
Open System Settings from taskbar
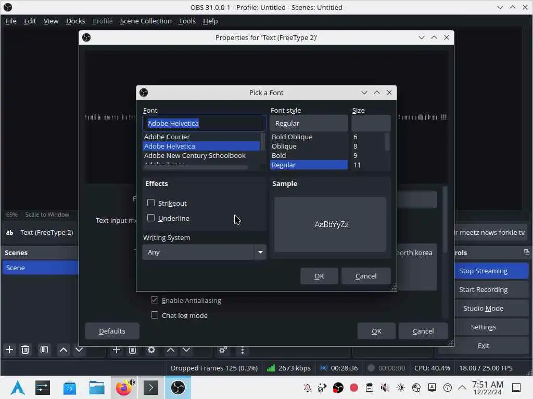pos(43,388)
